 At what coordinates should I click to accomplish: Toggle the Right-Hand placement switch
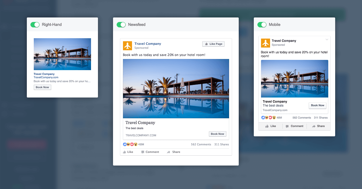[35, 25]
